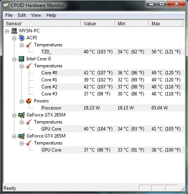Collapse first GeForce Temperatures node

pyautogui.click(x=21, y=122)
